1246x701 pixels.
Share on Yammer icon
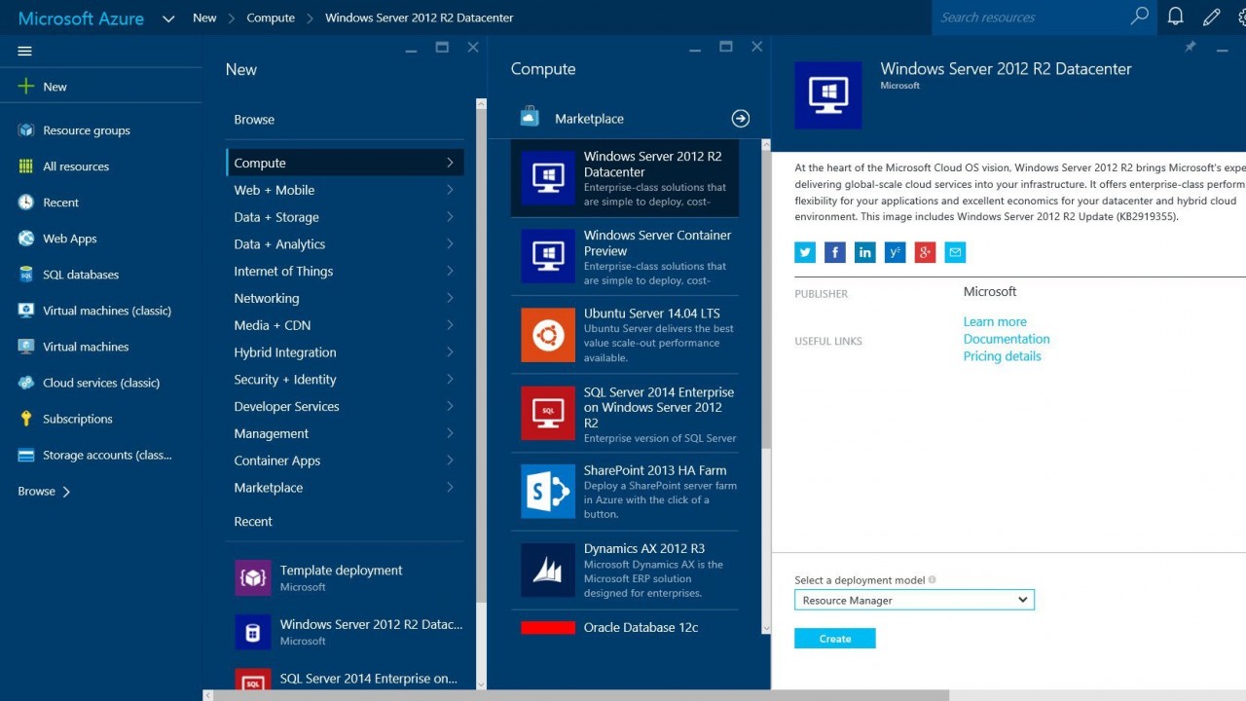pyautogui.click(x=896, y=252)
